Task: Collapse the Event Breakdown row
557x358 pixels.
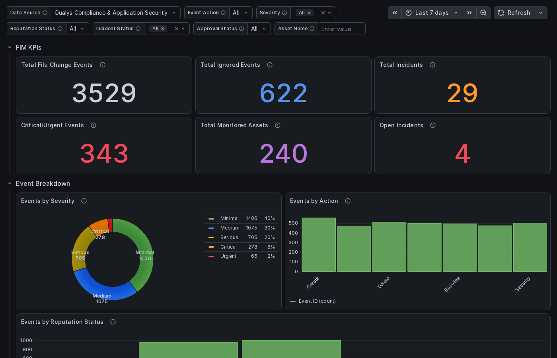Action: point(10,183)
